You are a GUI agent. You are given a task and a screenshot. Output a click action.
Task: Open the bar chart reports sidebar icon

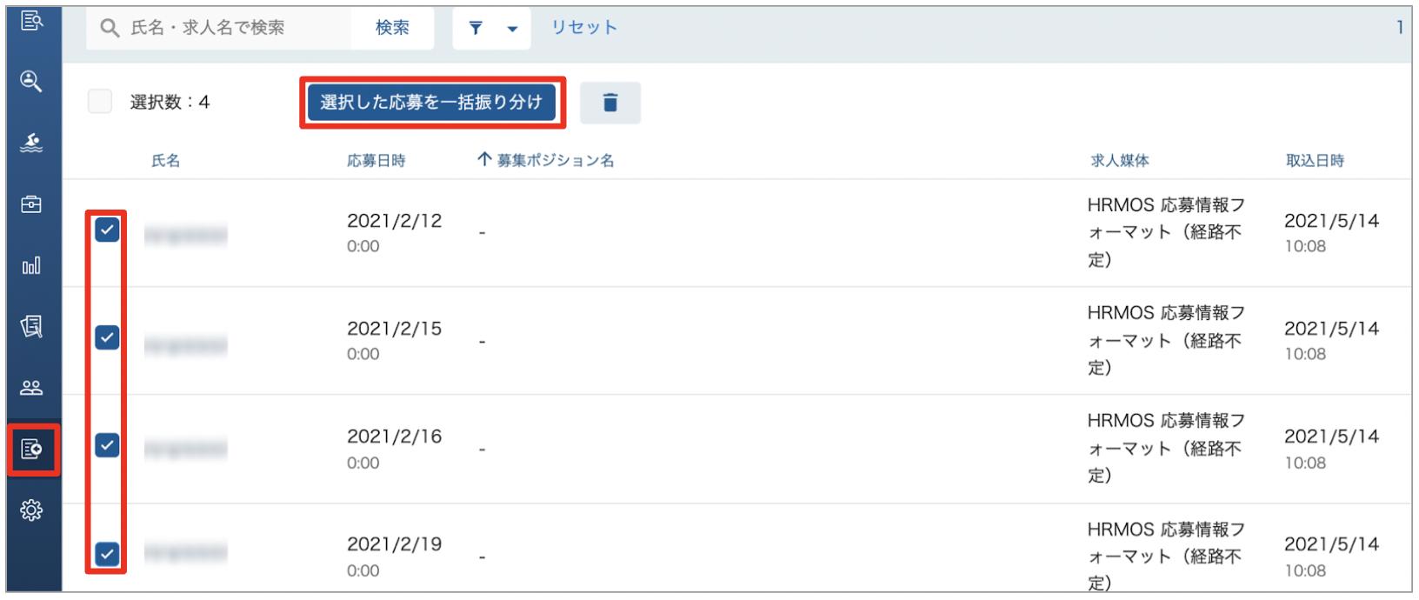(31, 265)
